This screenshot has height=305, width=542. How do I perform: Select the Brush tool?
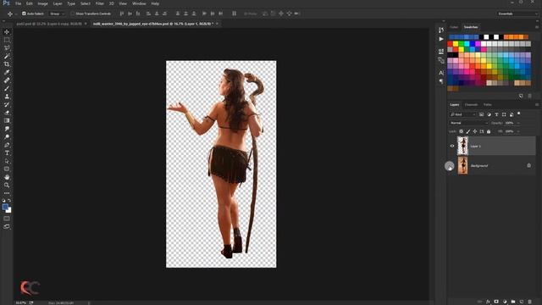click(x=7, y=88)
